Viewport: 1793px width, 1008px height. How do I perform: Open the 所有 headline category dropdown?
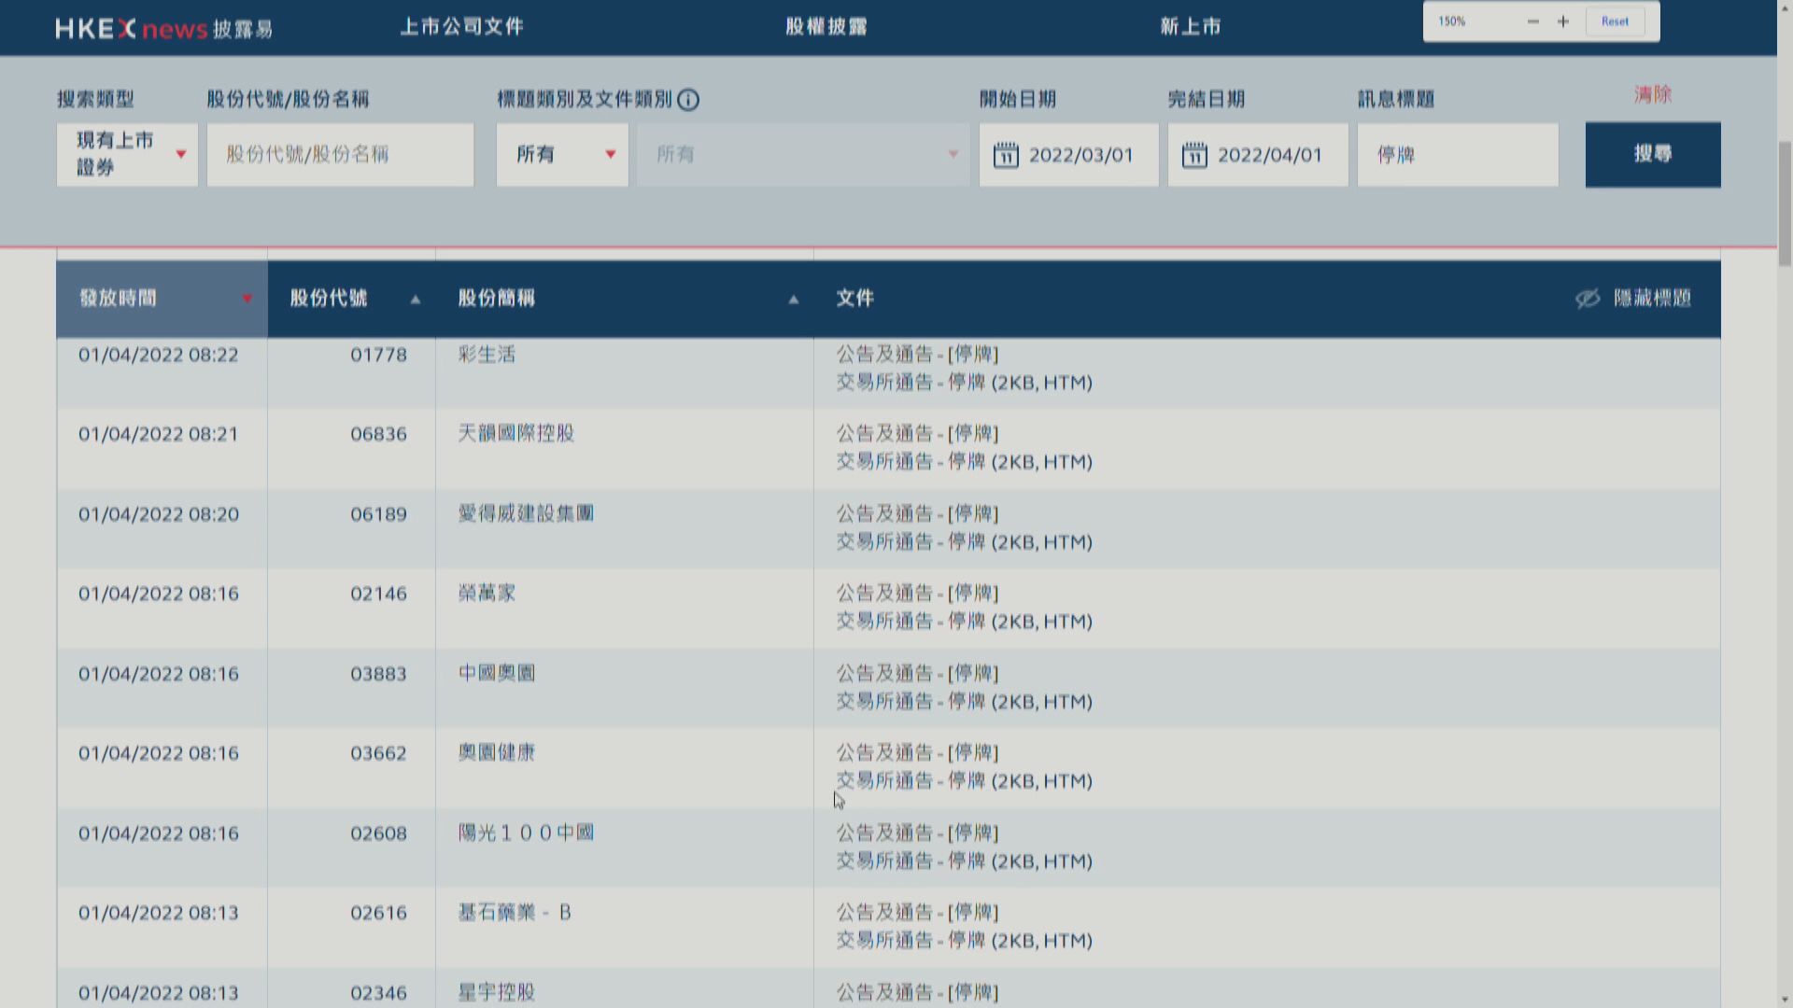coord(562,154)
